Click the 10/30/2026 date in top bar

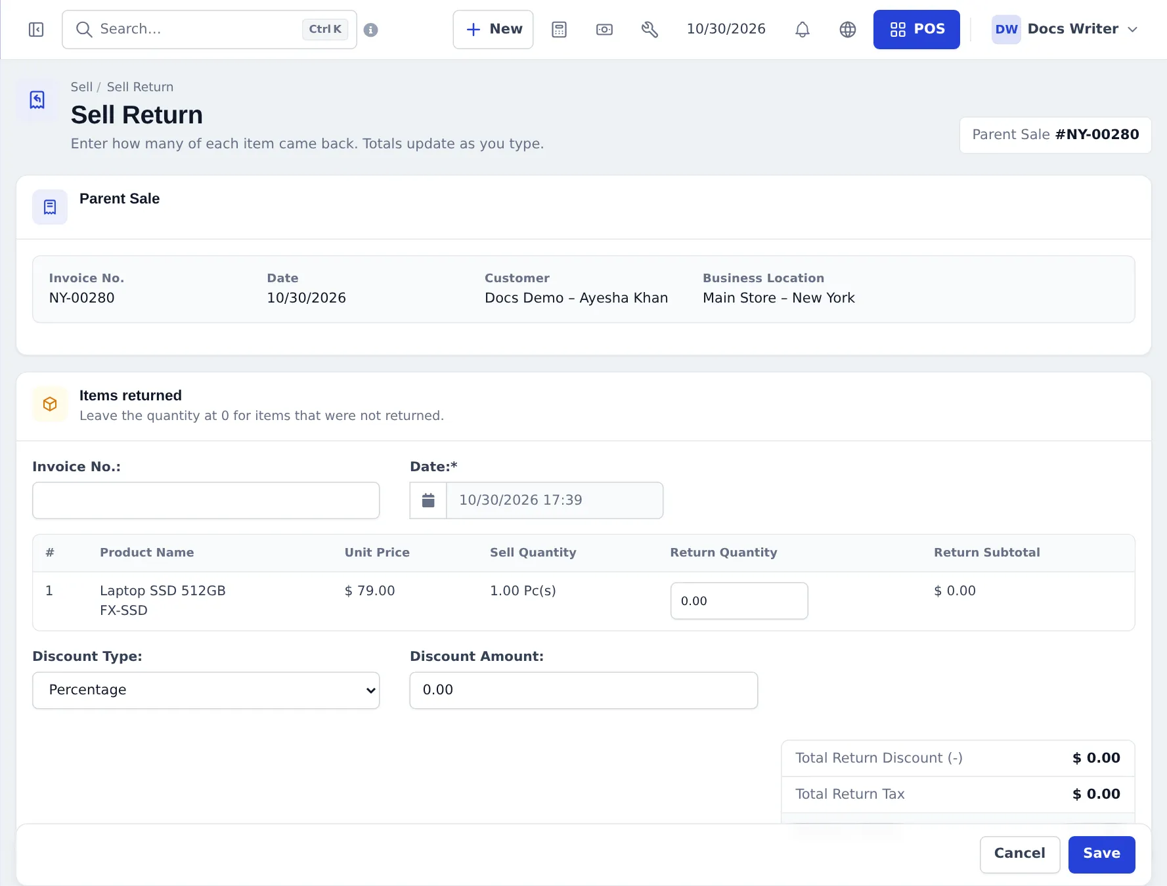point(726,30)
